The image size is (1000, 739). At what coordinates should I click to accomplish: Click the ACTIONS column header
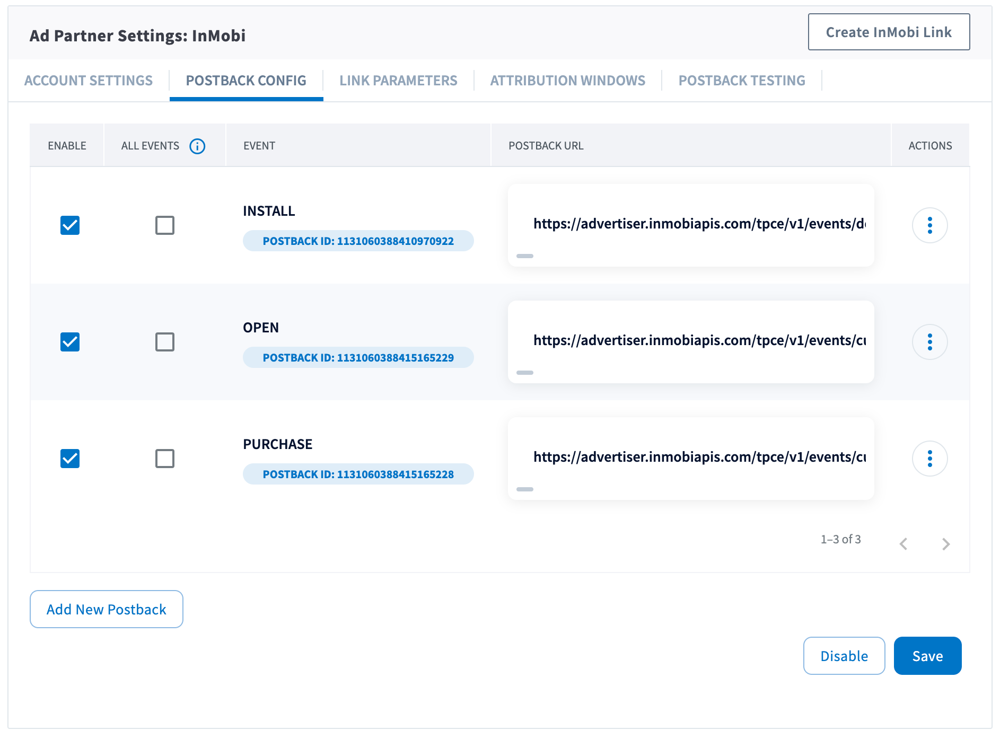(x=930, y=146)
